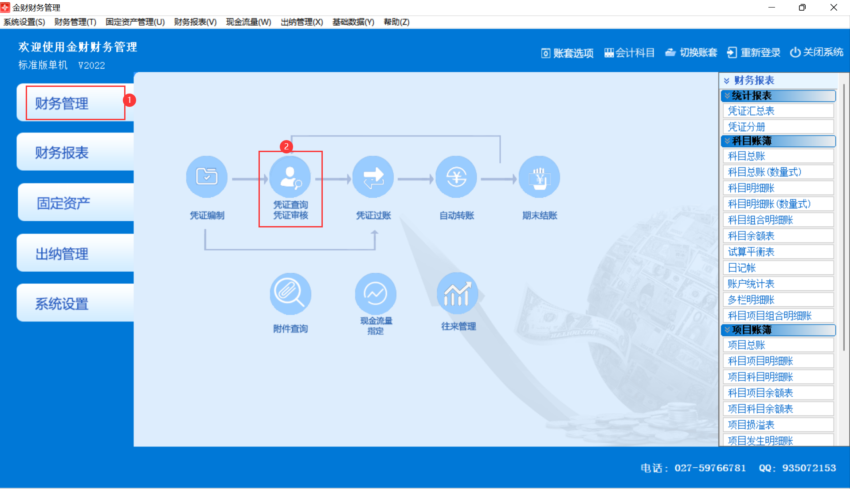This screenshot has width=850, height=489.
Task: Select the 财务管理 sidebar tab
Action: click(x=75, y=103)
